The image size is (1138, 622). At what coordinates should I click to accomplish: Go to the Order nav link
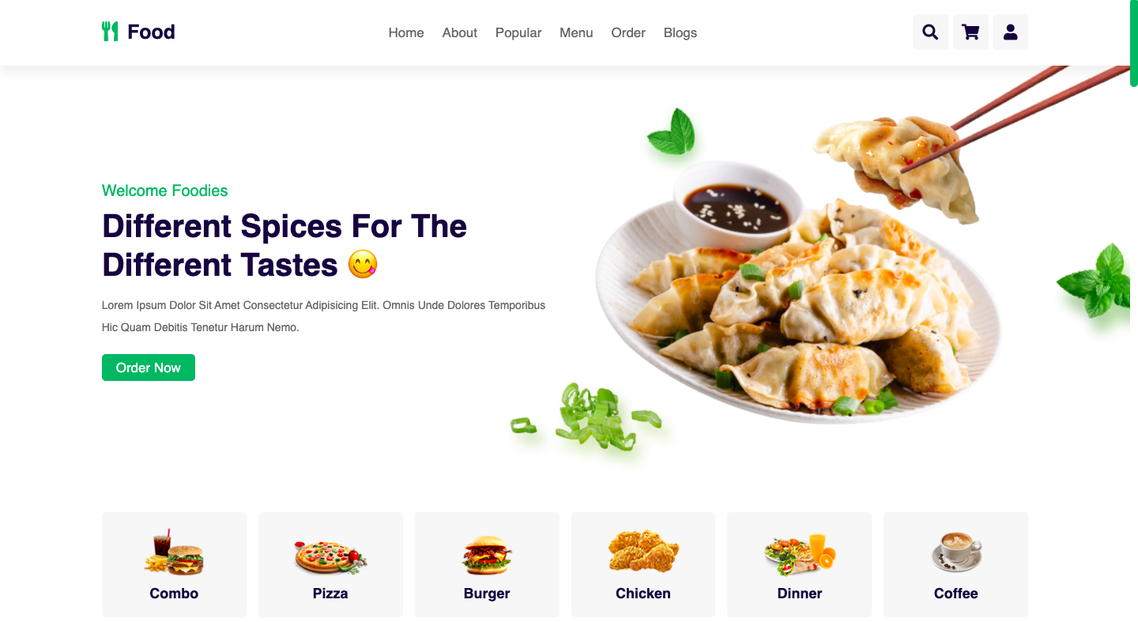(x=628, y=32)
